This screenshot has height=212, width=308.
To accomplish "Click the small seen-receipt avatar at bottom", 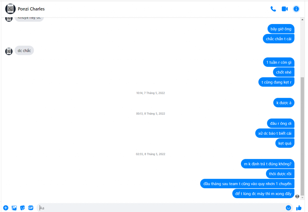I will (x=297, y=196).
